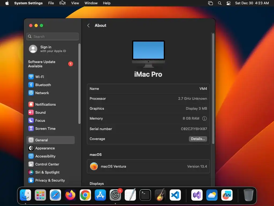Open Visual Studio from the Dock
Viewport: 274px width, 206px height.
(x=197, y=195)
